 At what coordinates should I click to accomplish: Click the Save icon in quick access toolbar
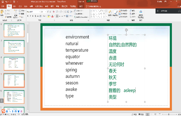[2, 1]
